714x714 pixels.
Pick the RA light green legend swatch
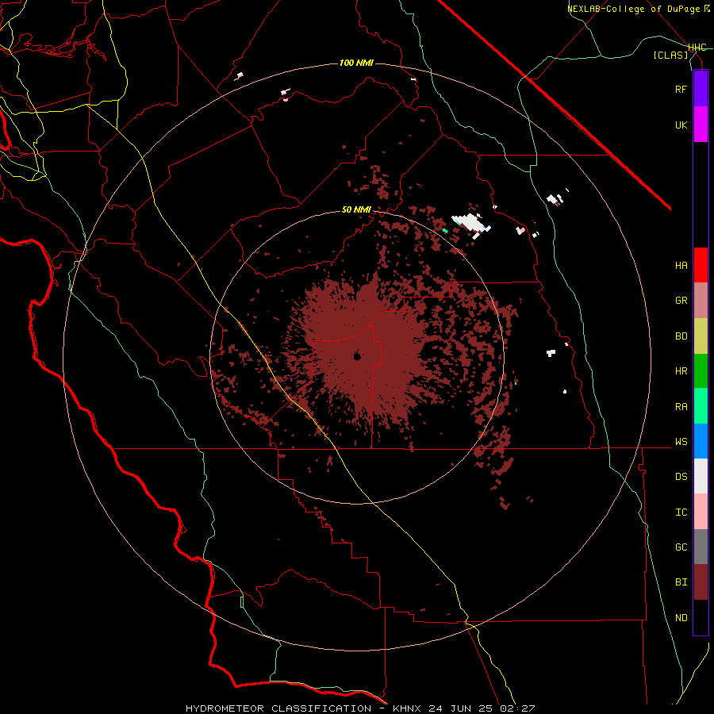pos(701,406)
